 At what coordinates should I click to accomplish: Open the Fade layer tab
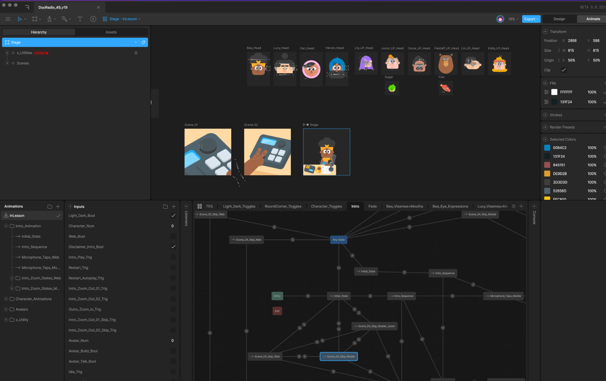(x=372, y=206)
